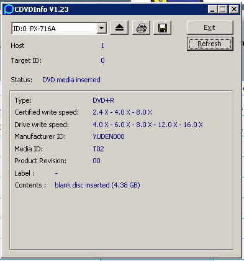Click the status text 'DVD media inserted'
The image size is (244, 261).
71,80
